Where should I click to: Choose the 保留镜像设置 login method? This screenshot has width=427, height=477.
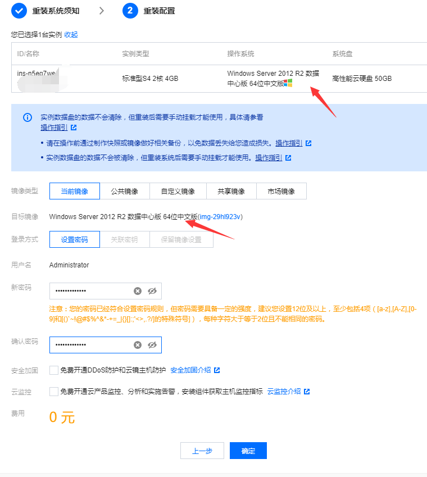point(181,239)
